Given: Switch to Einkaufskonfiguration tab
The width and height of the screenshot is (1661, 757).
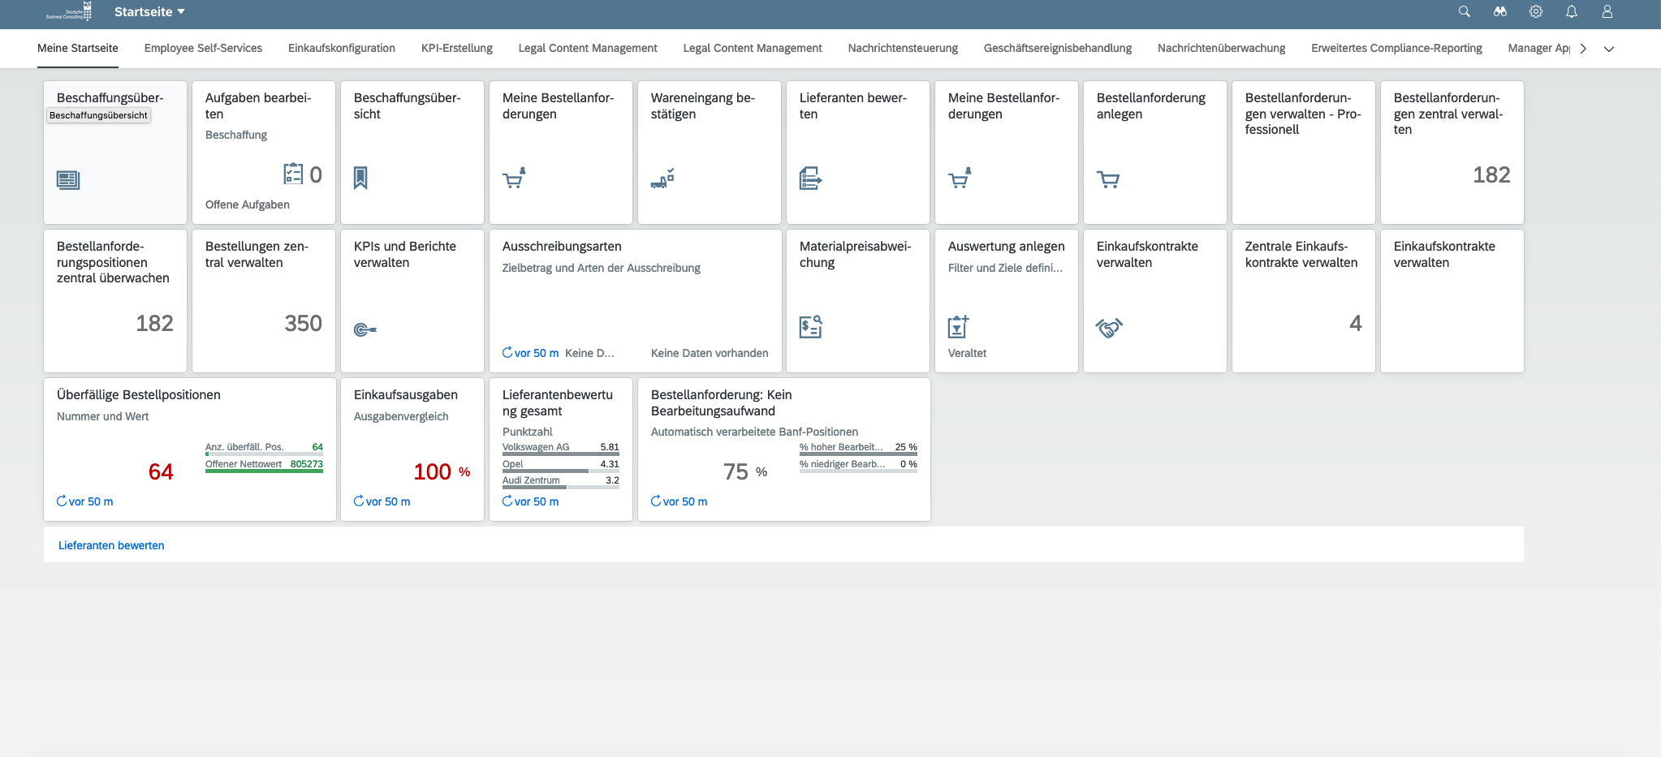Looking at the screenshot, I should pyautogui.click(x=342, y=49).
